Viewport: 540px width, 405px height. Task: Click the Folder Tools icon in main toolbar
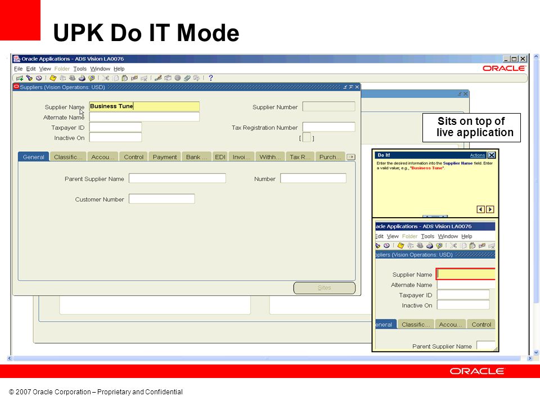tap(196, 78)
